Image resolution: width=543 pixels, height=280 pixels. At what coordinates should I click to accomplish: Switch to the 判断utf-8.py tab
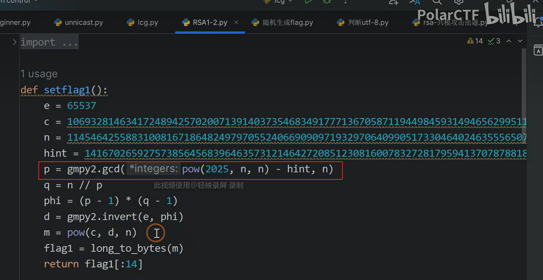tap(368, 22)
